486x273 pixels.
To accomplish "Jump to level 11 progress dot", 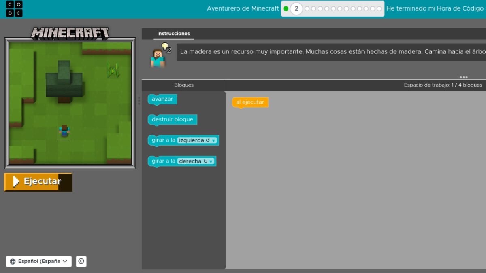I will [359, 8].
